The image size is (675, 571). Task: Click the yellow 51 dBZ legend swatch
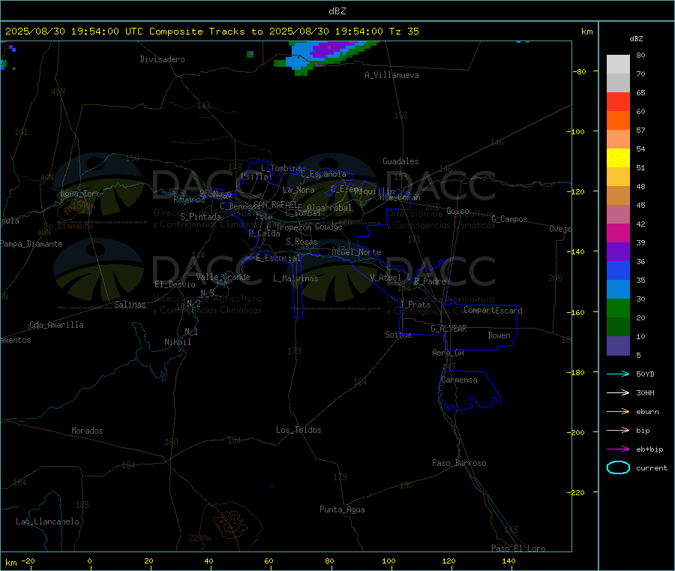(x=618, y=158)
